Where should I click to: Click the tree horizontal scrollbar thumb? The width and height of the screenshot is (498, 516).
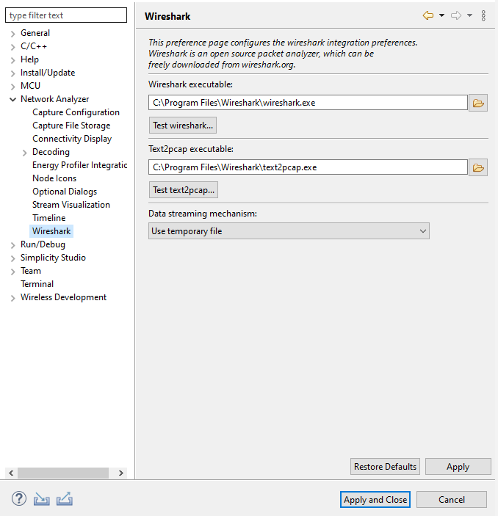click(x=63, y=473)
